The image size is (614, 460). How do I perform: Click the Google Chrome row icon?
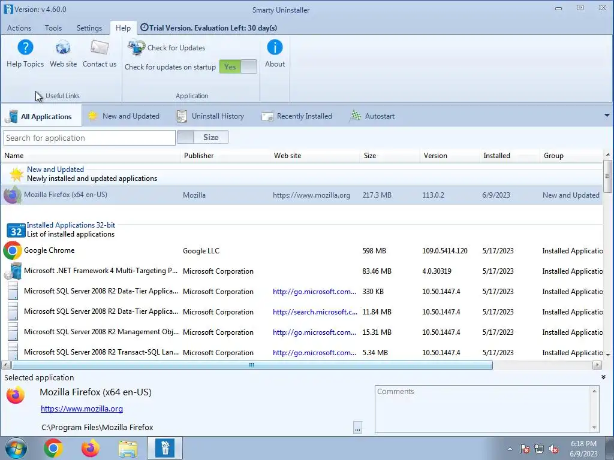13,251
